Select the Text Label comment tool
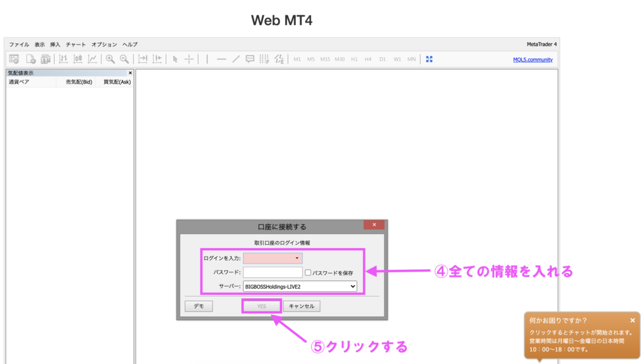Viewport: 643px width, 364px height. click(250, 59)
